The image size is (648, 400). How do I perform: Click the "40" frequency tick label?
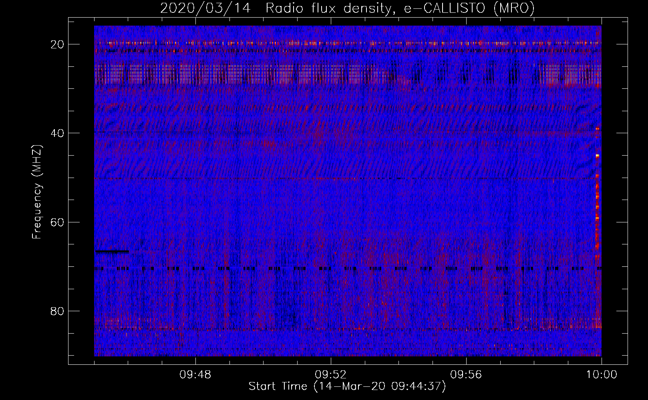58,133
